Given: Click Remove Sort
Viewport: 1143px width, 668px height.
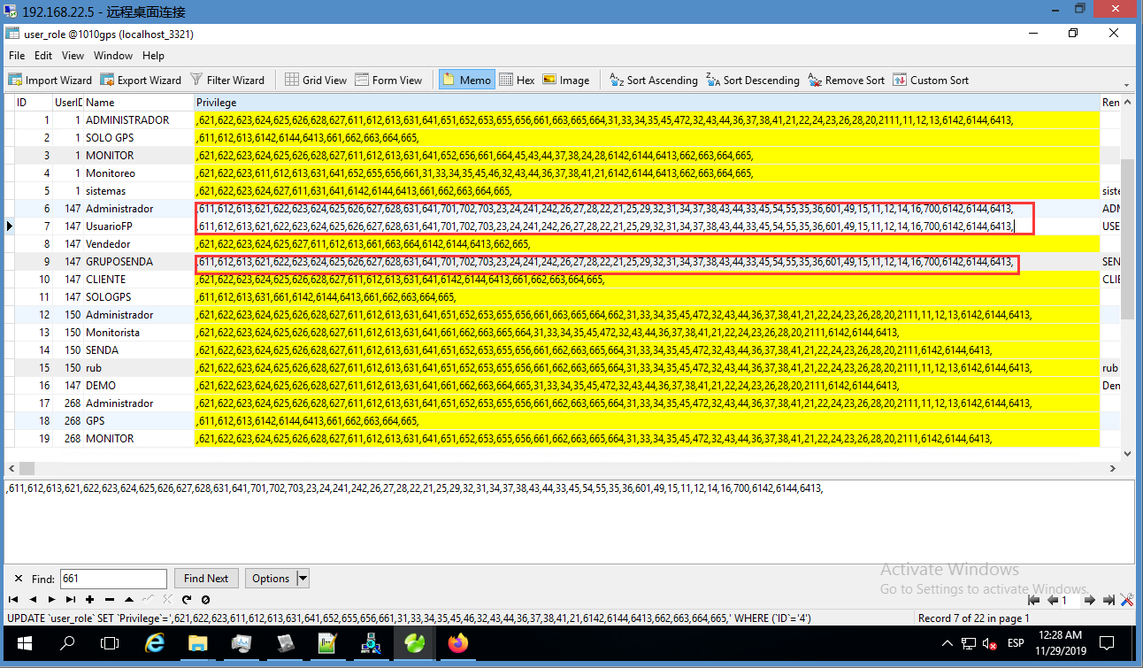Looking at the screenshot, I should pyautogui.click(x=846, y=80).
